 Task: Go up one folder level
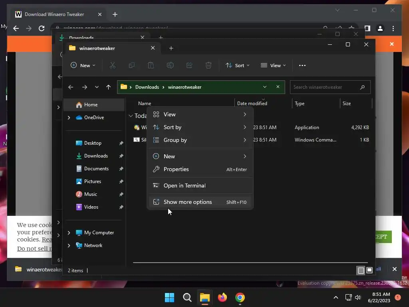[109, 87]
